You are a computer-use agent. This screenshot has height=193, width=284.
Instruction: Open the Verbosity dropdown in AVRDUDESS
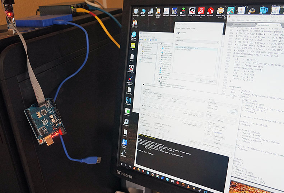pyautogui.click(x=164, y=130)
